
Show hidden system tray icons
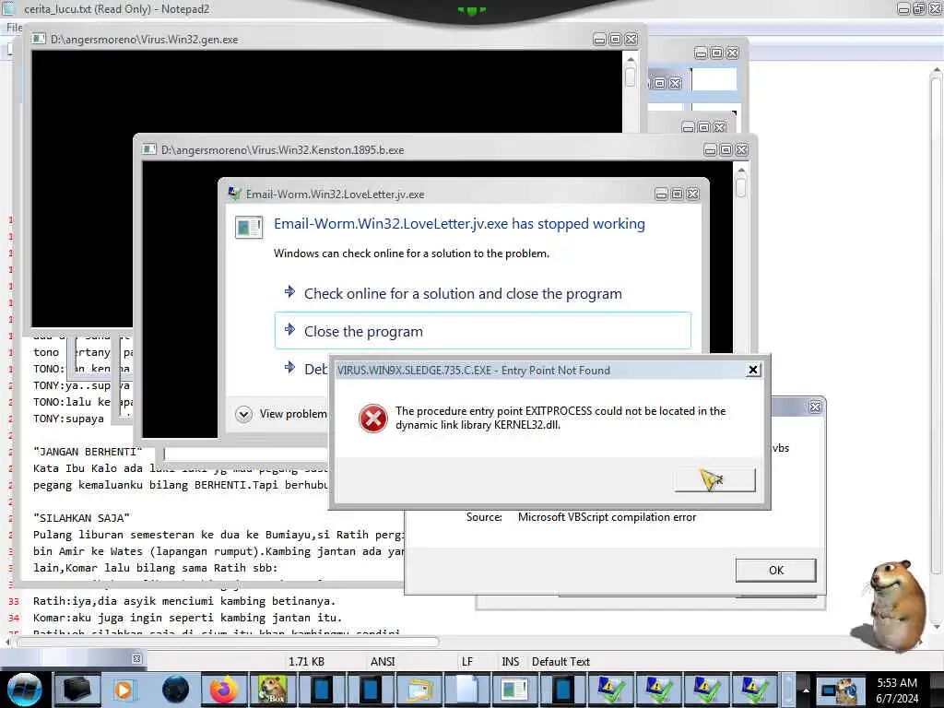click(x=806, y=690)
